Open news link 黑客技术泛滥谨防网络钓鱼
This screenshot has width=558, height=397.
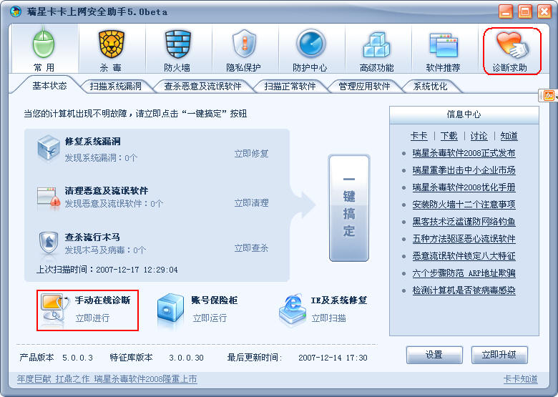464,222
